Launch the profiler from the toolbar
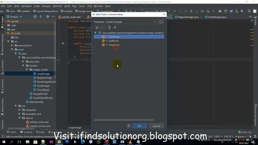Image resolution: width=258 pixels, height=145 pixels. coord(202,11)
